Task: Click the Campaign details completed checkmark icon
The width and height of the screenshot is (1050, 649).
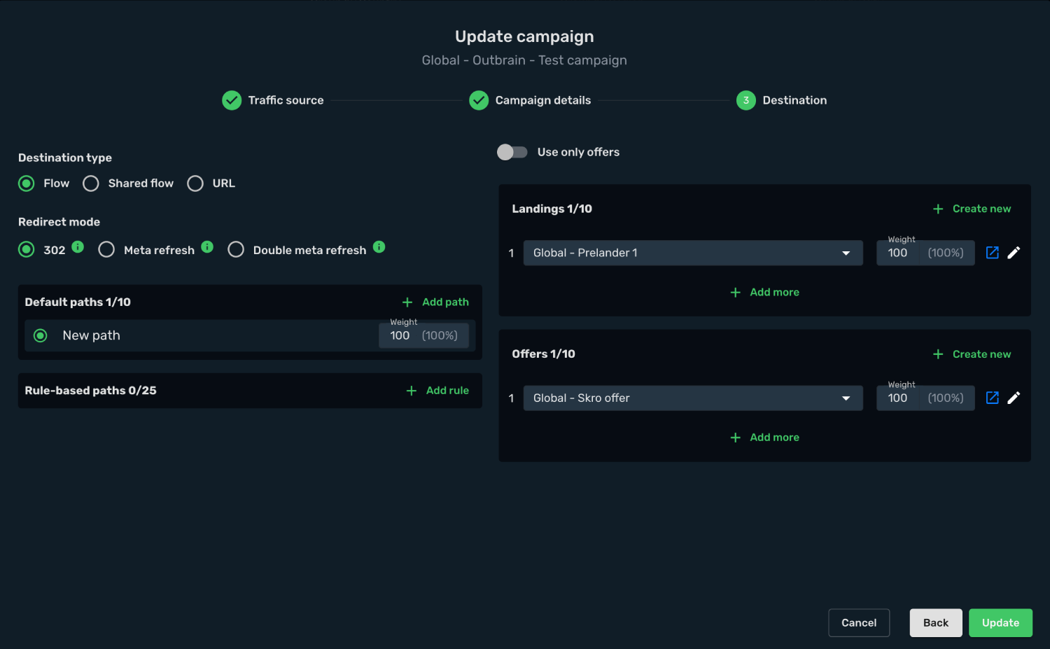Action: click(479, 101)
